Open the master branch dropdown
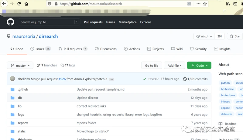 coord(20,65)
